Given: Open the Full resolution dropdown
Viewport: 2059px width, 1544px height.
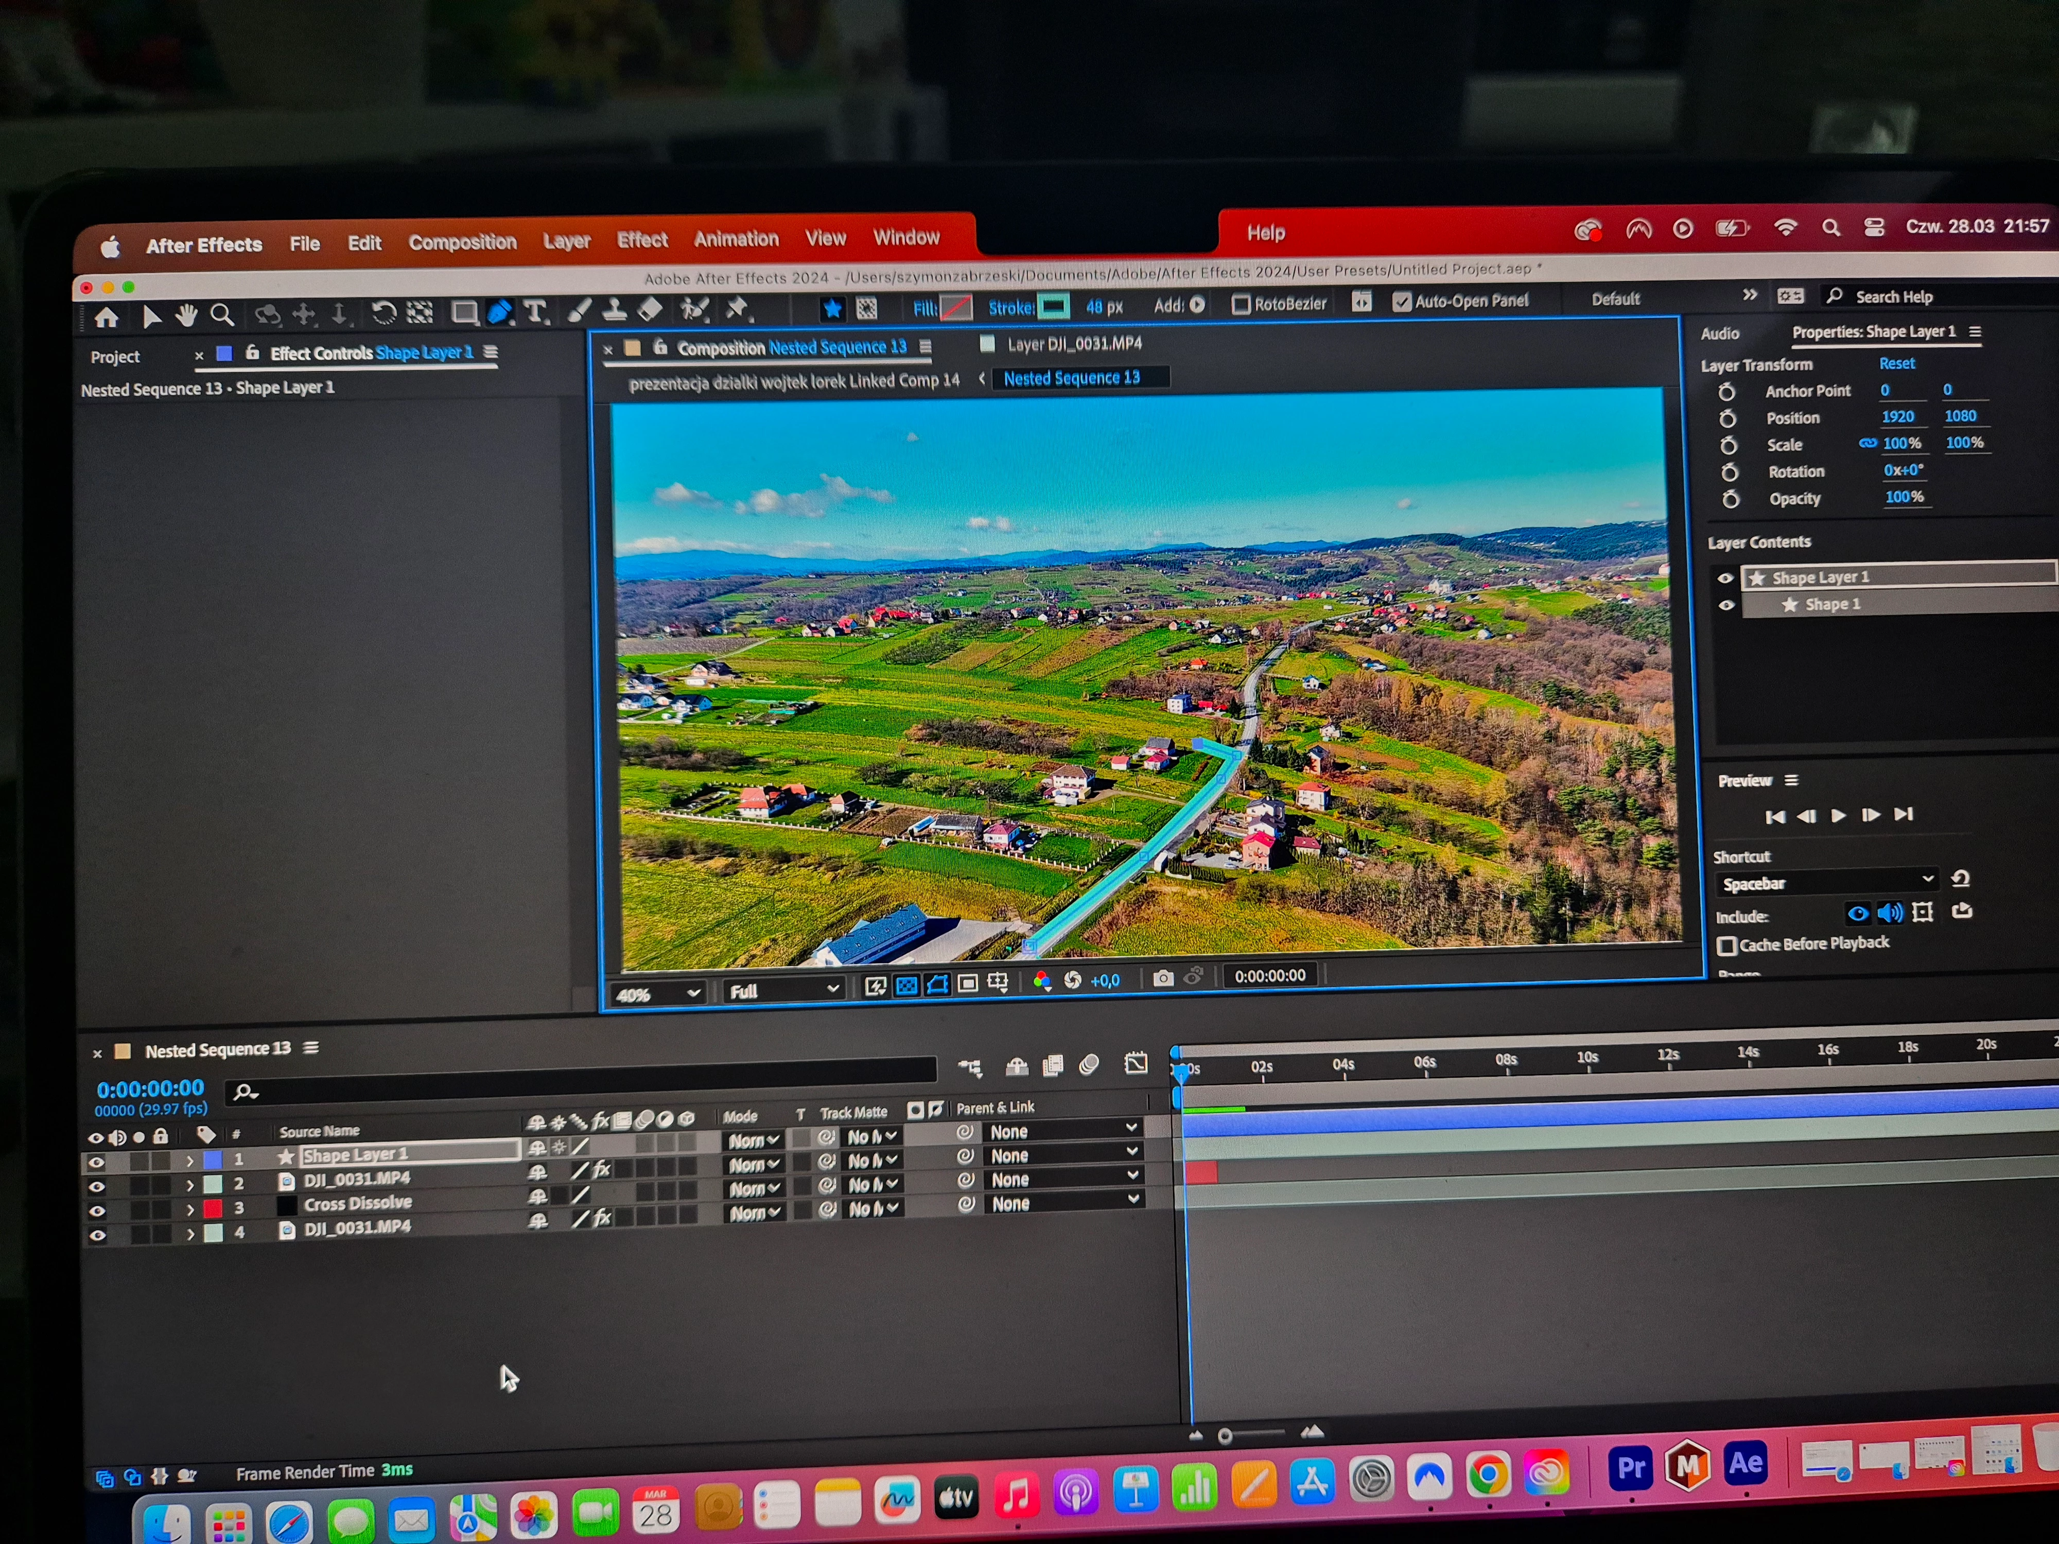Looking at the screenshot, I should point(784,990).
